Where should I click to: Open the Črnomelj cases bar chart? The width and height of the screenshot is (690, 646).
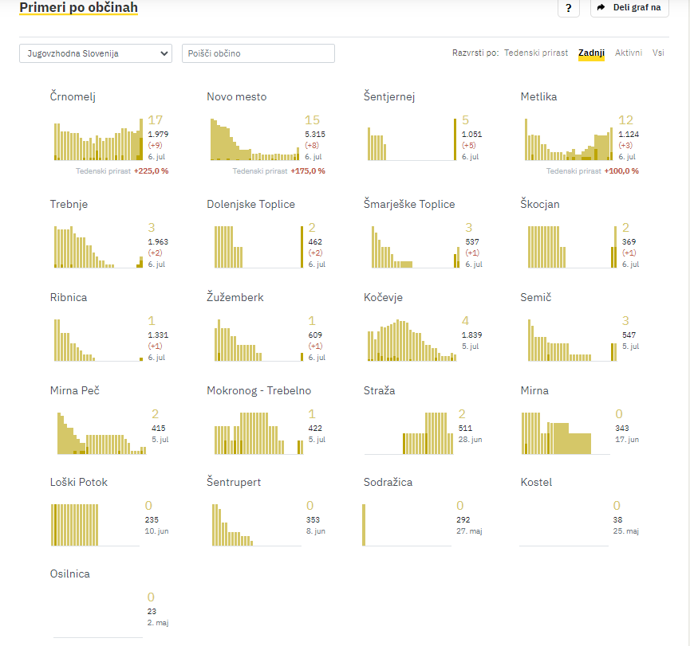[98, 139]
